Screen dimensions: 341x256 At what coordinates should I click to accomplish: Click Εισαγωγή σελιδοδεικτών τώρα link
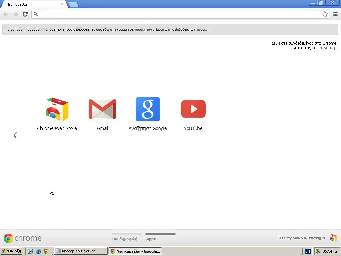click(x=182, y=29)
